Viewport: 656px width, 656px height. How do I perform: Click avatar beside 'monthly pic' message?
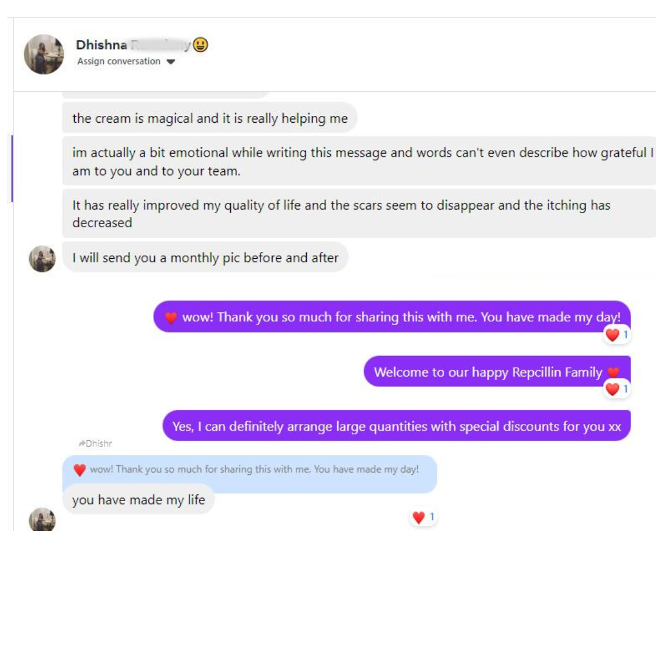(x=43, y=259)
